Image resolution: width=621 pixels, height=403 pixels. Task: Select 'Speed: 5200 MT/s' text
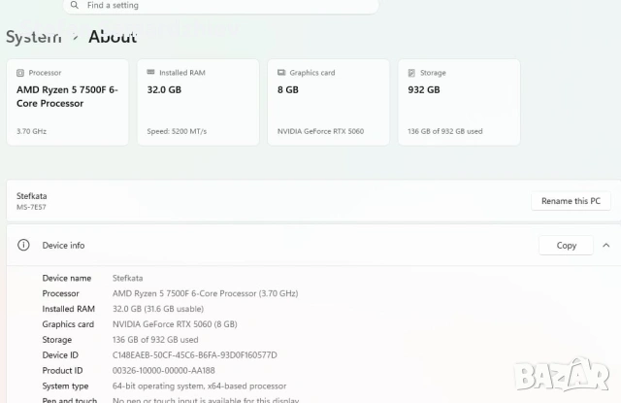click(x=177, y=131)
